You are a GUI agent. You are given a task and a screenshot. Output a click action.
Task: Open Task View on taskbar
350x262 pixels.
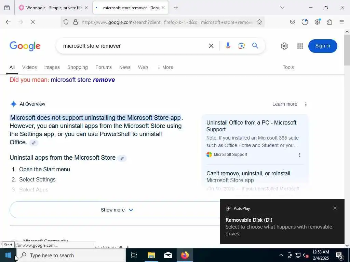(134, 255)
